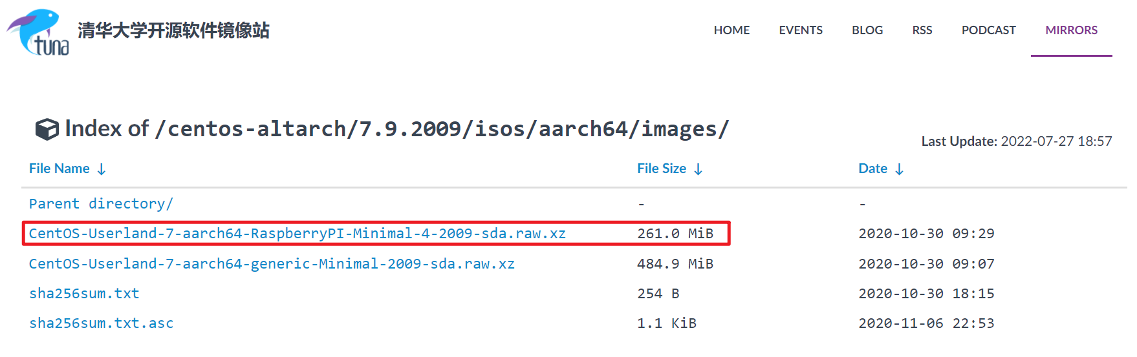Image resolution: width=1137 pixels, height=357 pixels.
Task: Open the HOME menu item
Action: [x=731, y=30]
